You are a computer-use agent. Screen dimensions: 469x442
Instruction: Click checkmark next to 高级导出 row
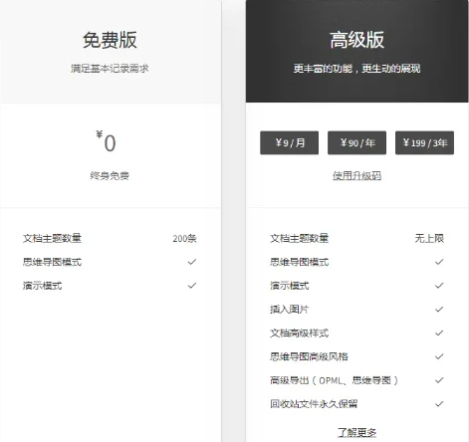coord(439,380)
